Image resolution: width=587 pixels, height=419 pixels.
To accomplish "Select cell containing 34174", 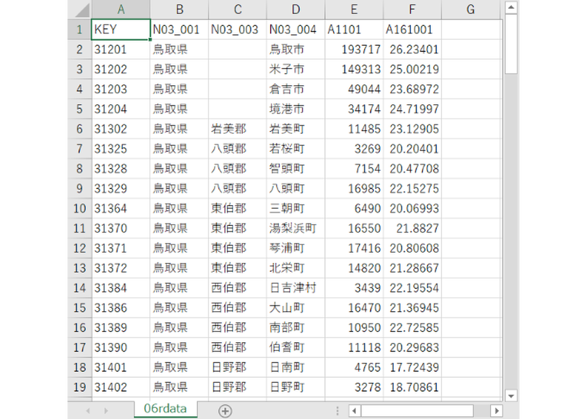I will click(354, 109).
